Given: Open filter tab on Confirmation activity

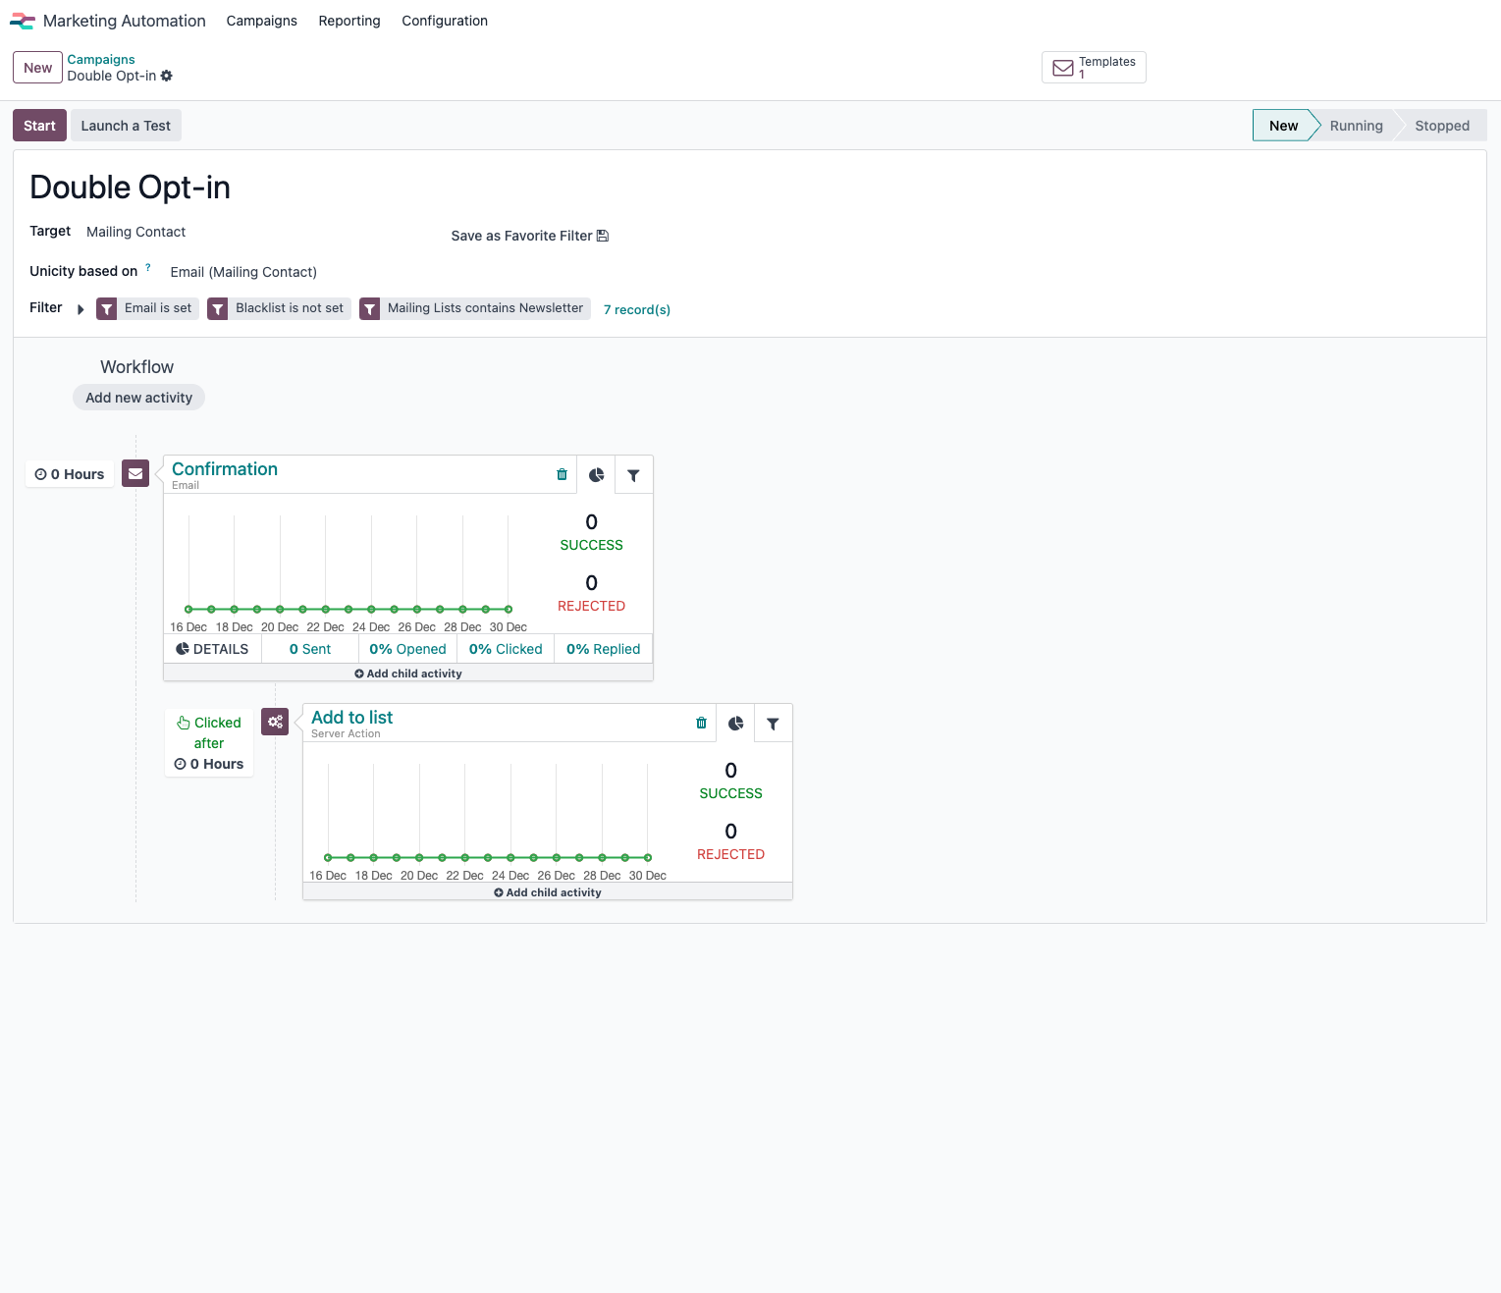Looking at the screenshot, I should [633, 475].
